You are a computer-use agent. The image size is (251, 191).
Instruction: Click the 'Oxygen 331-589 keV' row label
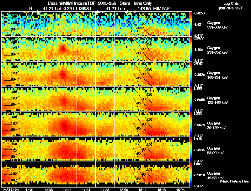click(x=217, y=25)
